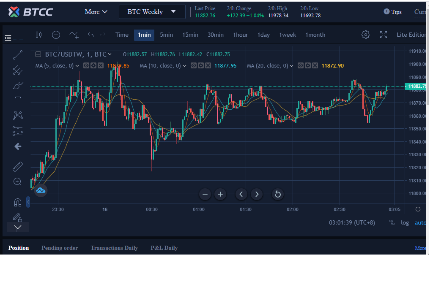The image size is (433, 298).
Task: Select the zoom in magnifier tool
Action: [17, 182]
